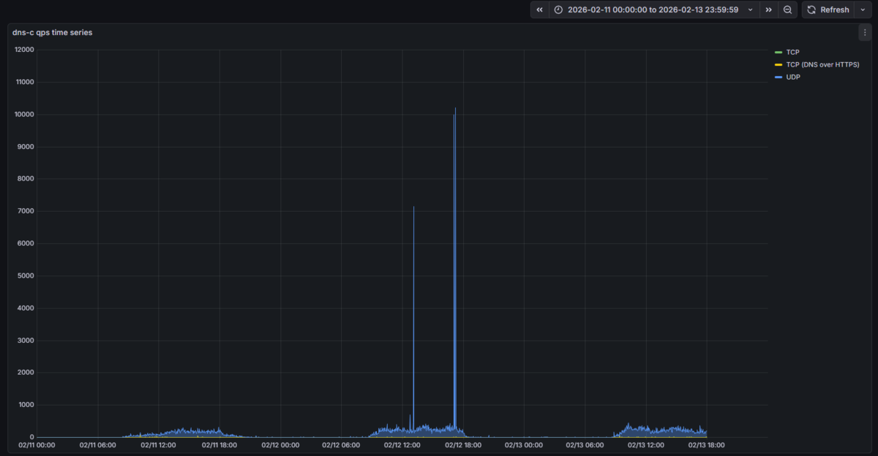The width and height of the screenshot is (878, 456).
Task: Click the blue UDP color swatch
Action: [x=778, y=77]
